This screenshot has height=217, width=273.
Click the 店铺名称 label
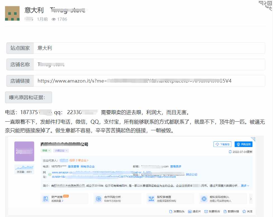click(x=20, y=64)
